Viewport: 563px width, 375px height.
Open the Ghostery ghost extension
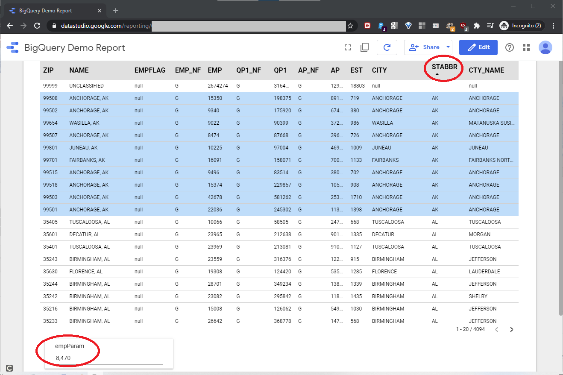[x=382, y=26]
